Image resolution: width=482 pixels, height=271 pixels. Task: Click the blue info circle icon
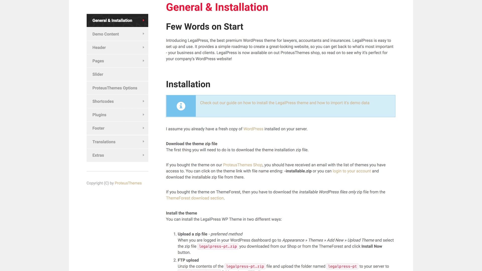181,106
